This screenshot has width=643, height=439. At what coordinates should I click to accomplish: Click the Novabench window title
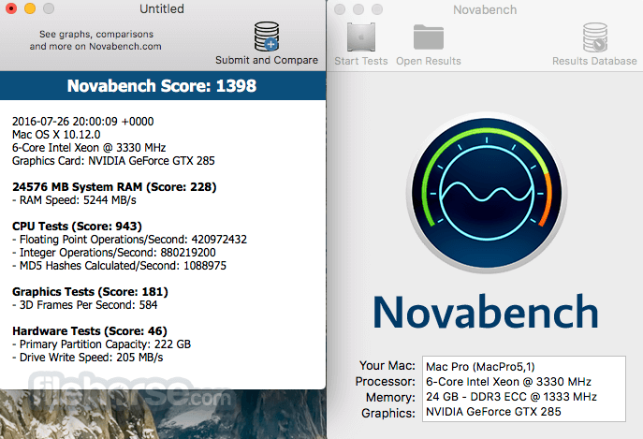(x=485, y=10)
